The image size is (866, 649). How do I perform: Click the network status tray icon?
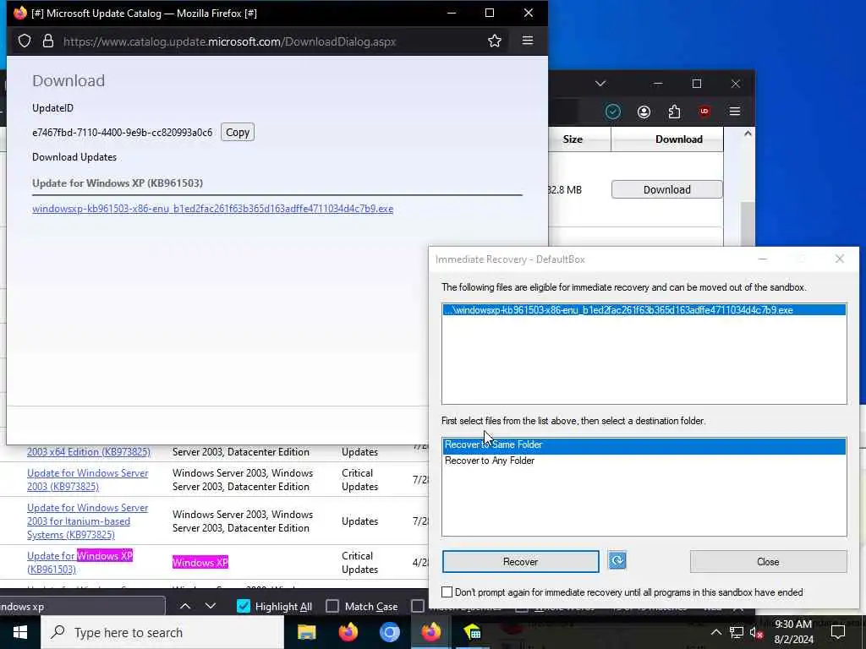coord(737,632)
